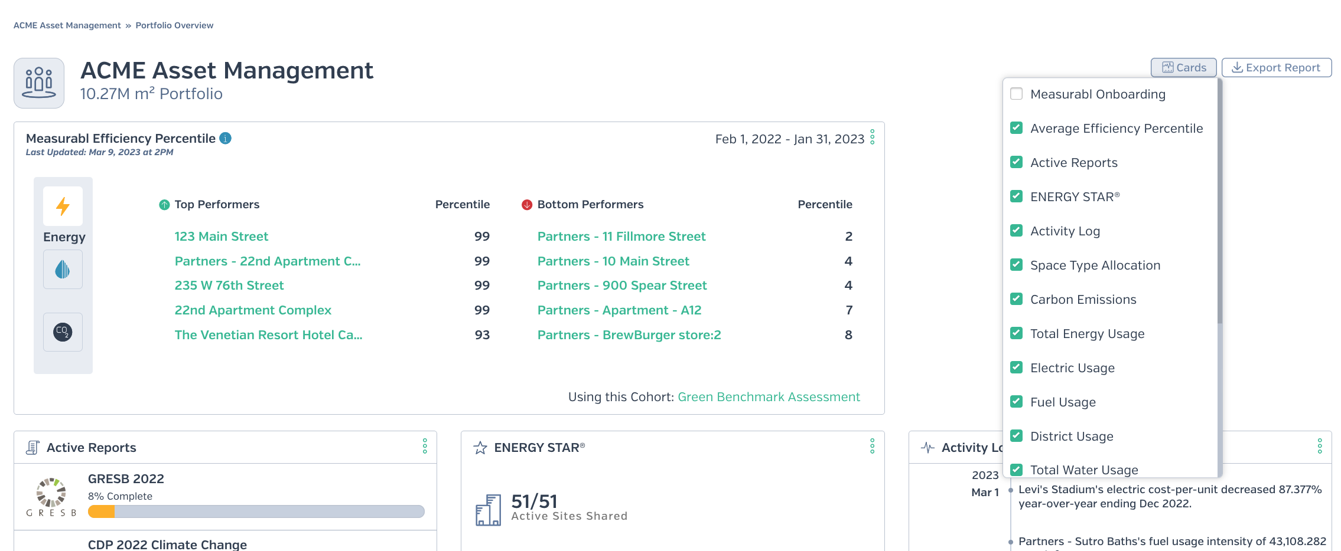Open Partners - 11 Fillmore Street
The width and height of the screenshot is (1341, 551).
(x=621, y=237)
